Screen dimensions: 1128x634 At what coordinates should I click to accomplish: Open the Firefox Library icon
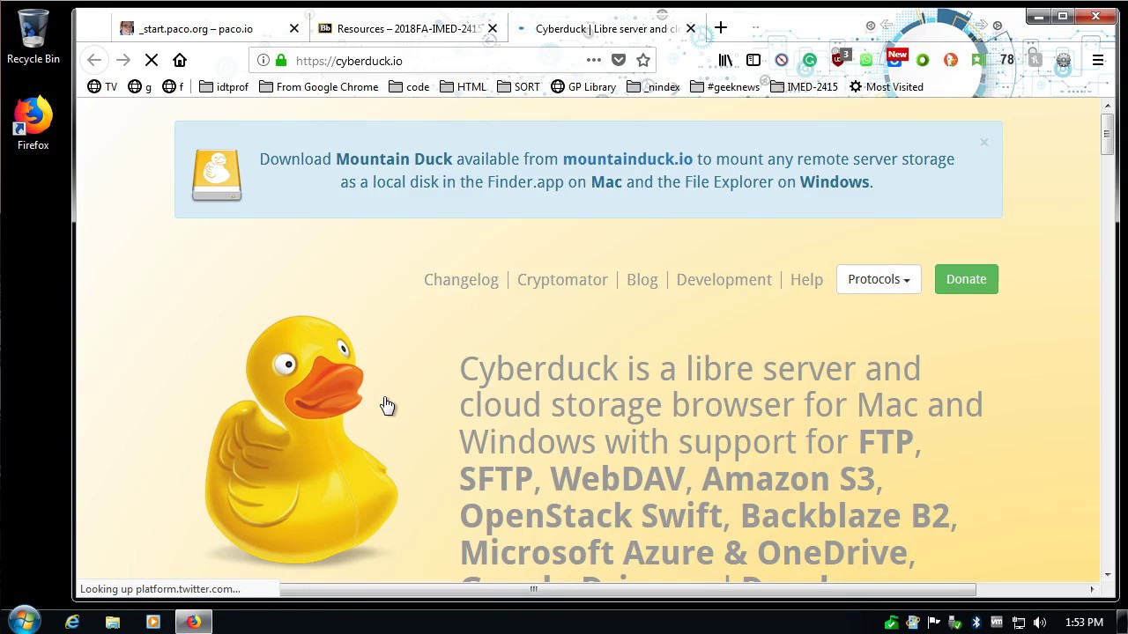coord(725,60)
